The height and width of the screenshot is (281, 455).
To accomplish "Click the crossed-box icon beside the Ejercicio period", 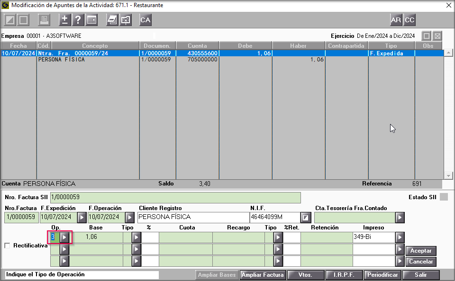I will (437, 36).
